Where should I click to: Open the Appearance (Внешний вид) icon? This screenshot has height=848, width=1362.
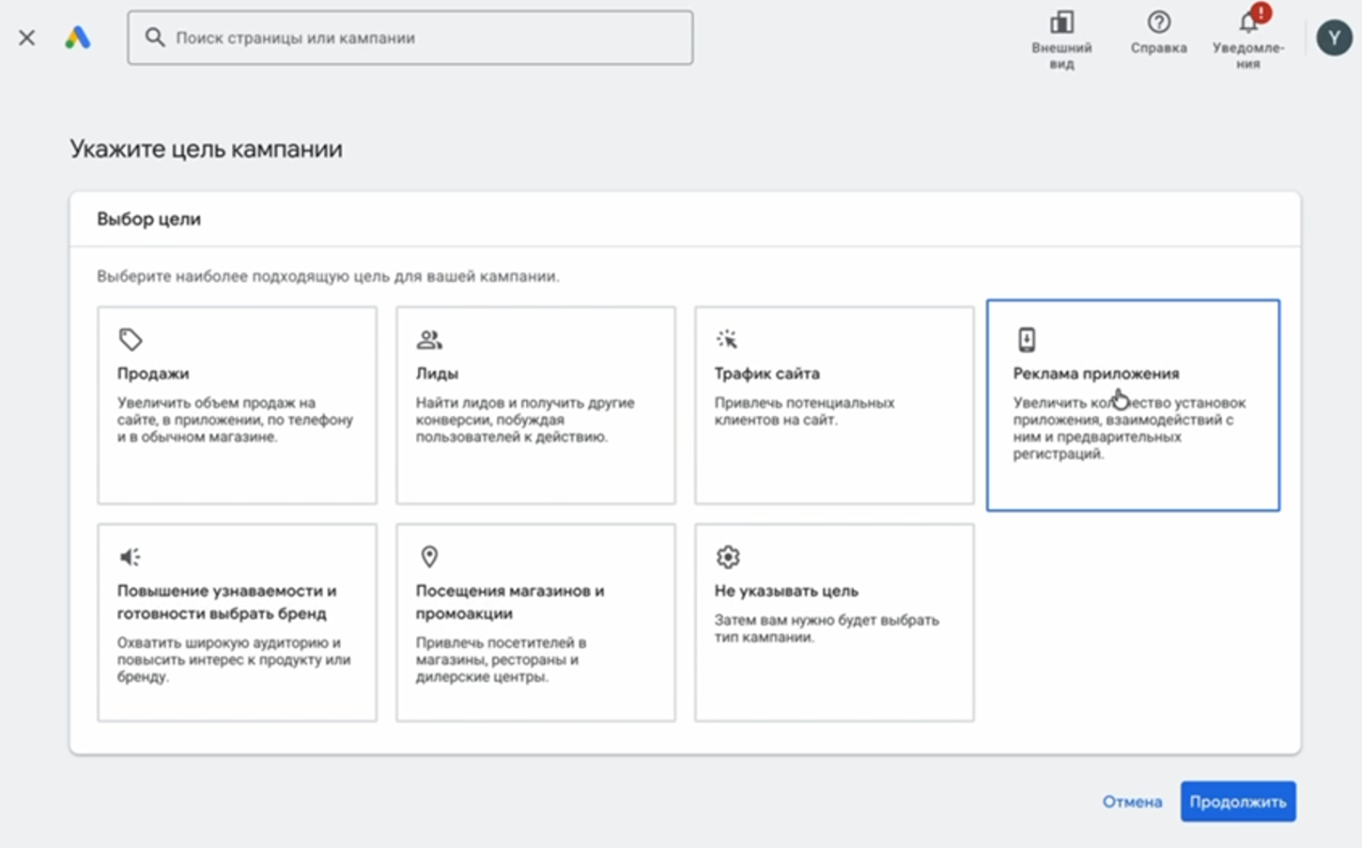click(x=1062, y=24)
